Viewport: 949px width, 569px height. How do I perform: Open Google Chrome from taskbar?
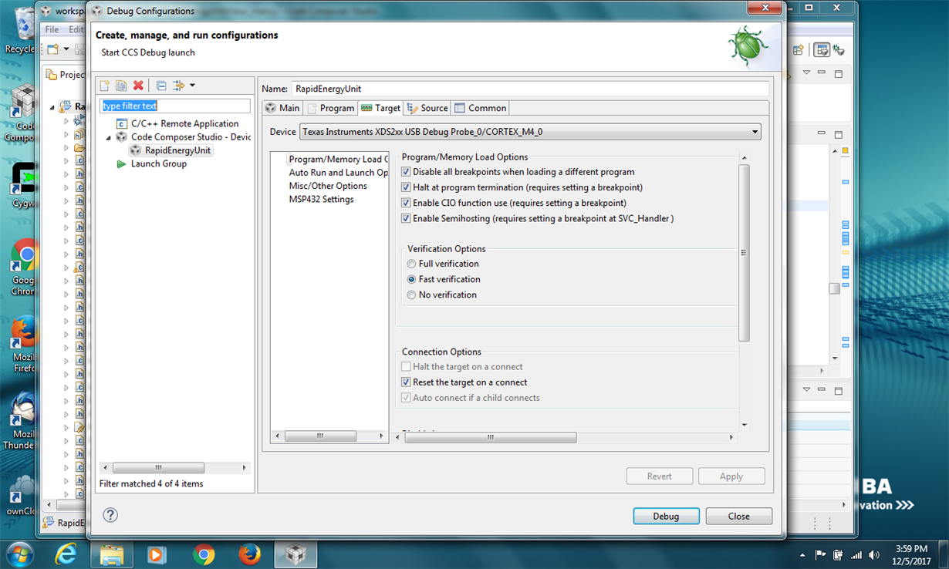[x=204, y=554]
